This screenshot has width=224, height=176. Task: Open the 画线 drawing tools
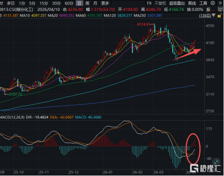(x=192, y=3)
